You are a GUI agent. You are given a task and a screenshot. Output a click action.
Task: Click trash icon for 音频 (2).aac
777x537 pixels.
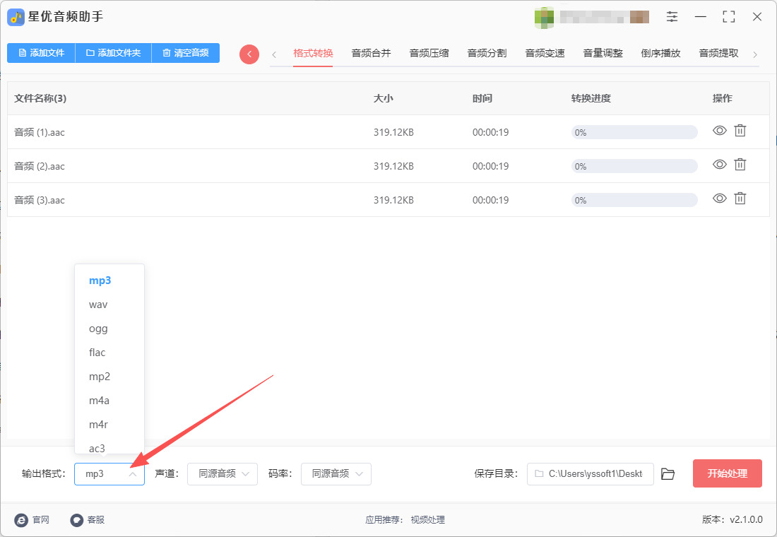tap(740, 165)
